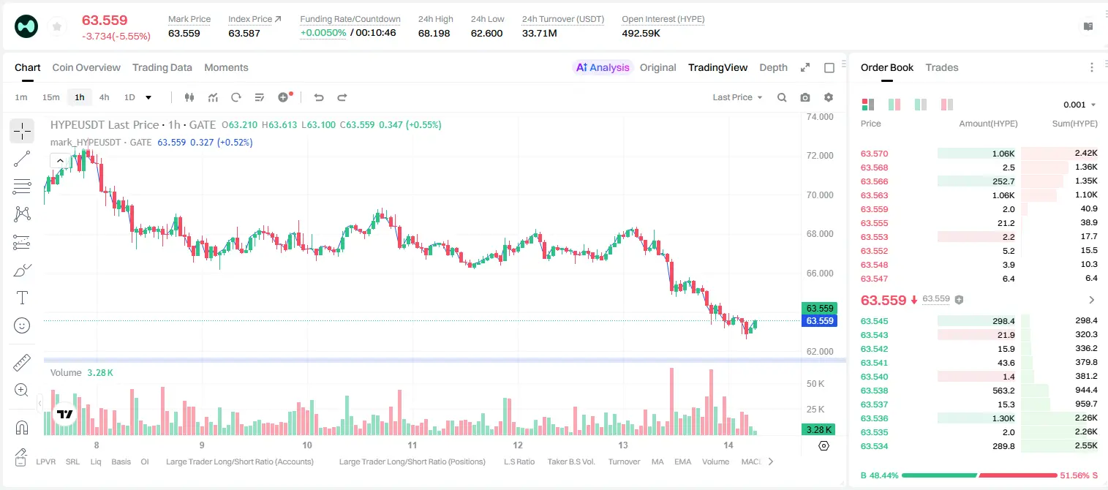Open the Trades tab
This screenshot has width=1108, height=490.
[x=941, y=67]
